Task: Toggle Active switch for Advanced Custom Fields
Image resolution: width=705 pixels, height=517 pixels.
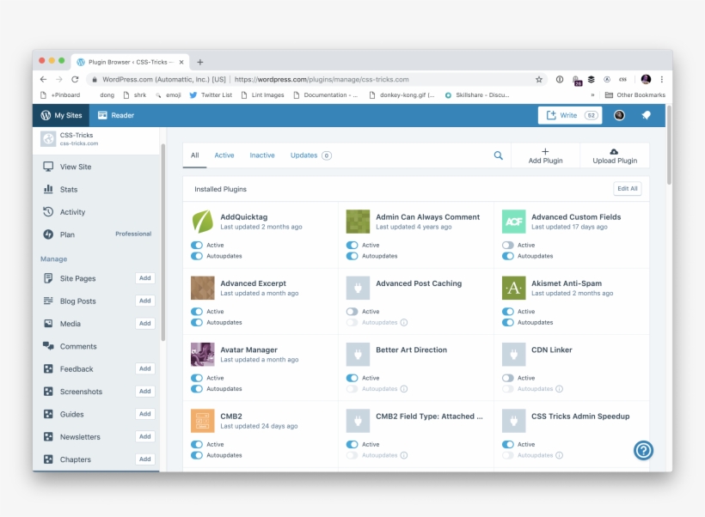Action: point(508,245)
